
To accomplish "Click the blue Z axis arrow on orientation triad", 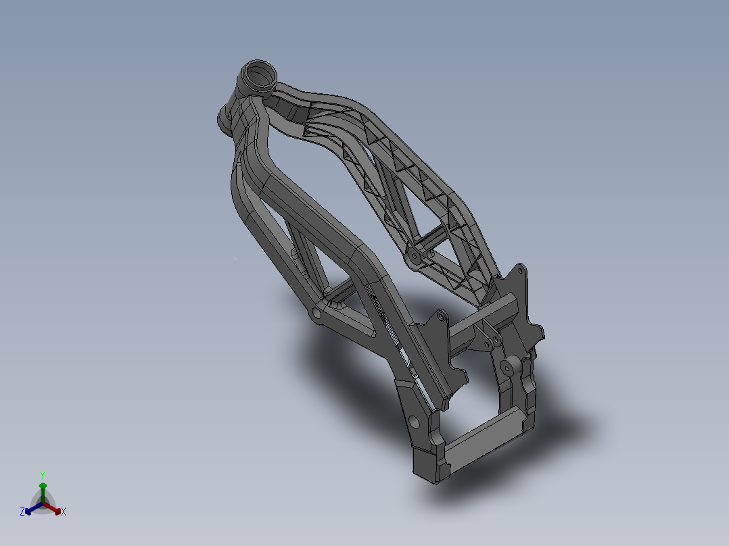I will 28,512.
